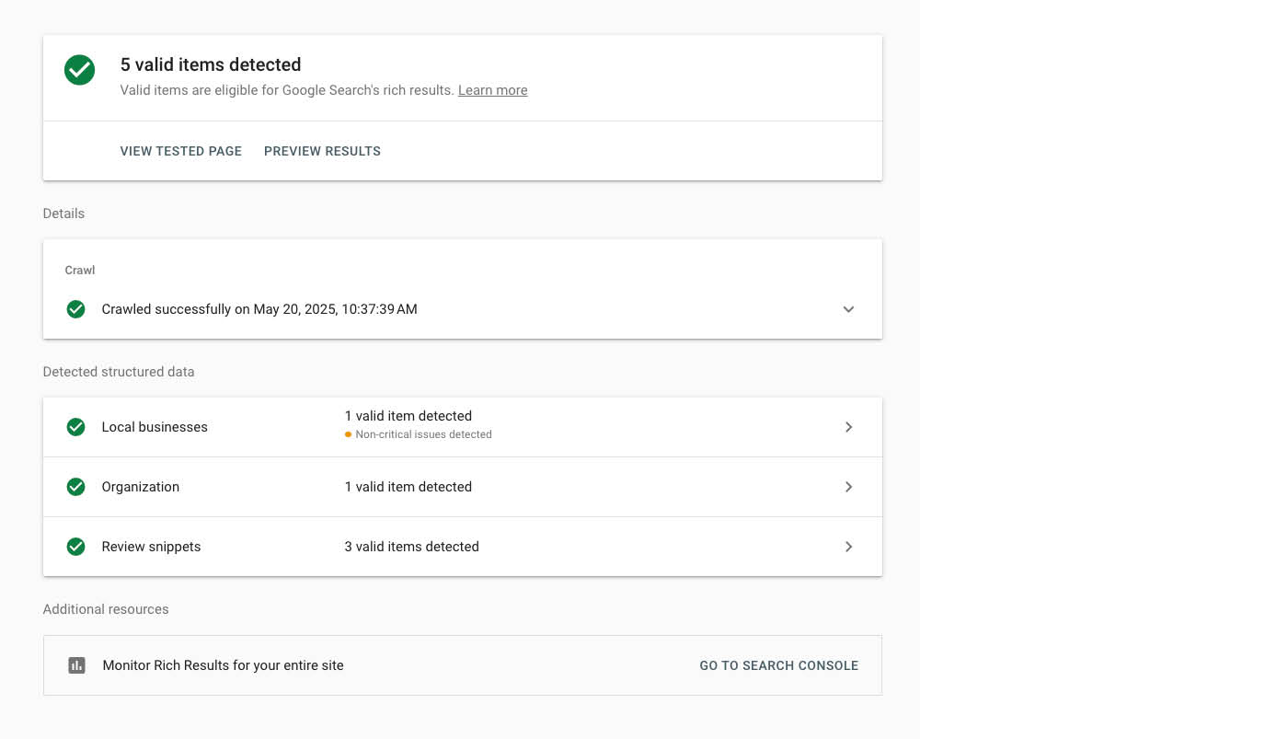This screenshot has width=1288, height=739.
Task: Open the Local businesses details via its chevron
Action: pyautogui.click(x=848, y=427)
